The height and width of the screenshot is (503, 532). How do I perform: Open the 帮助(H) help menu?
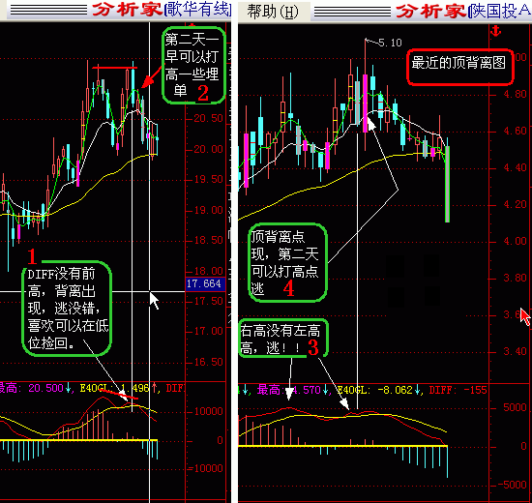point(273,12)
